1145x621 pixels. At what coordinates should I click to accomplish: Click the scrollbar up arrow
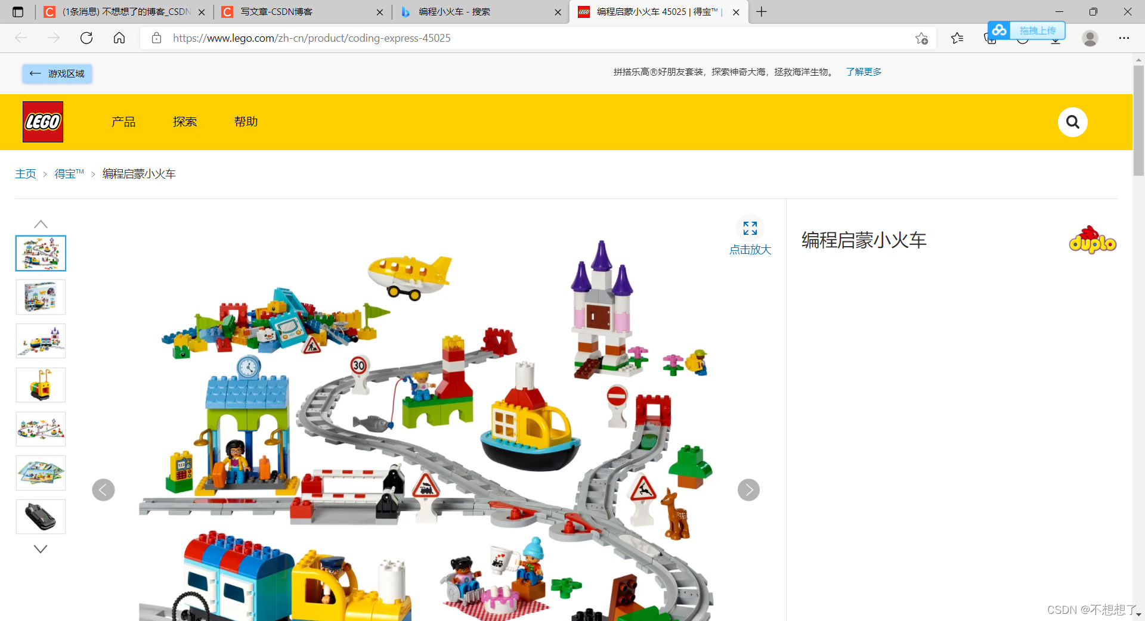[x=1138, y=59]
